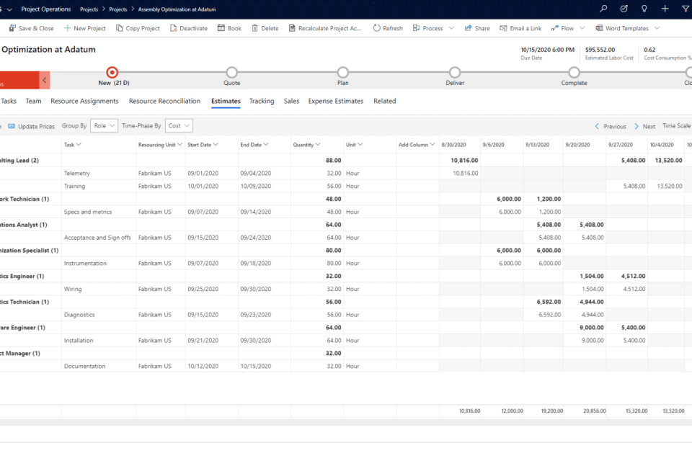The image size is (692, 461).
Task: Select the New stage circle in process bar
Action: 112,72
